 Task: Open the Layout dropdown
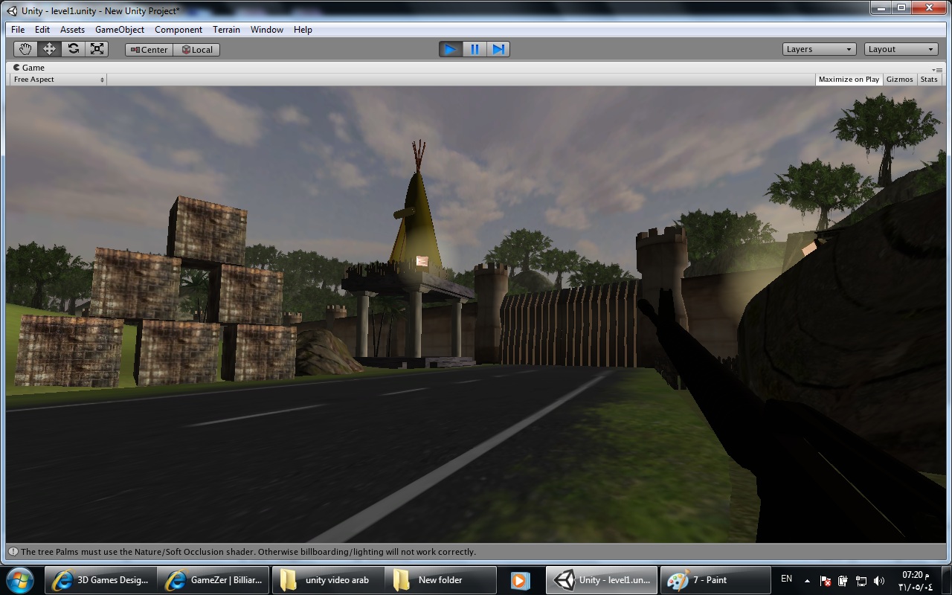(901, 49)
